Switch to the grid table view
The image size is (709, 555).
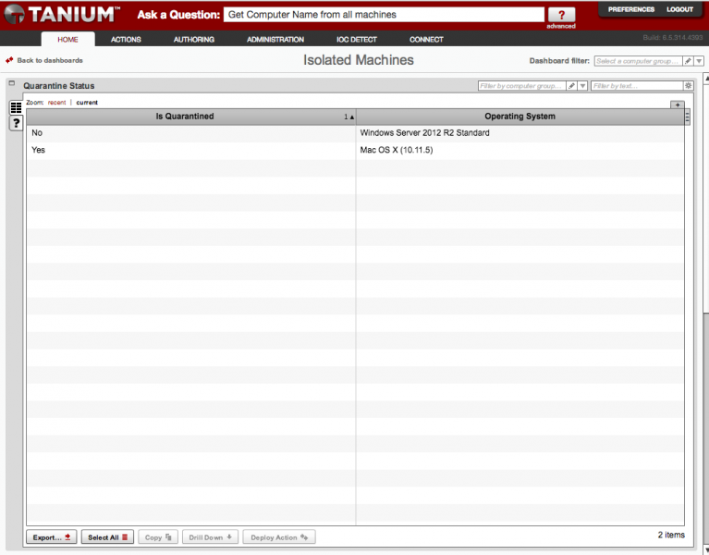[16, 107]
